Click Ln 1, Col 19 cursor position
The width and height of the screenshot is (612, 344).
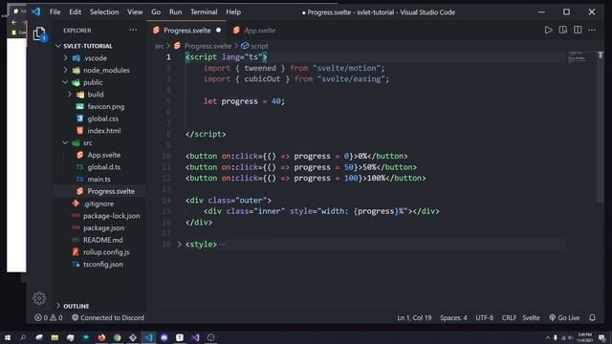point(414,317)
